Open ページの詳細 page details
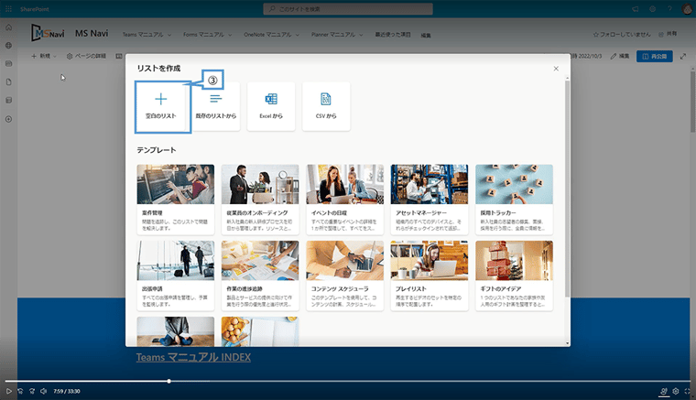The height and width of the screenshot is (400, 696). pos(87,57)
